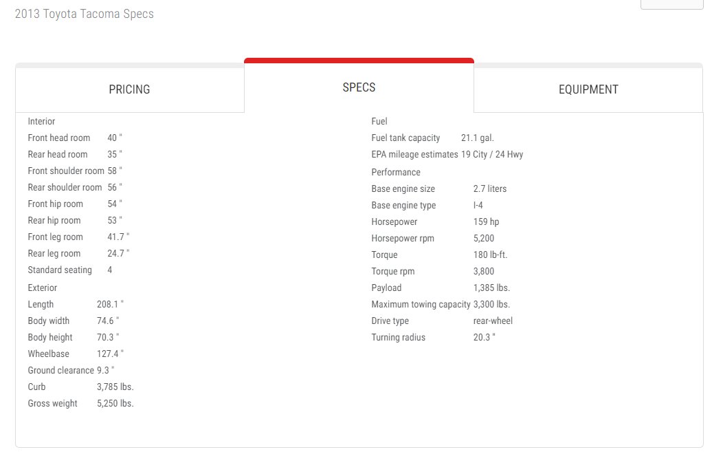Click the Wheelbase 127.4 value

(111, 354)
